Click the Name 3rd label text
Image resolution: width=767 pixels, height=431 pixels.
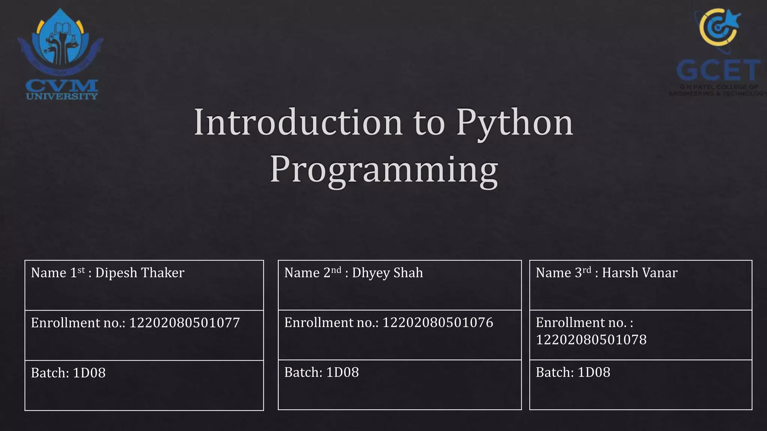pyautogui.click(x=563, y=273)
